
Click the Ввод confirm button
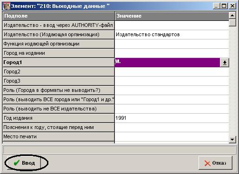[23, 163]
